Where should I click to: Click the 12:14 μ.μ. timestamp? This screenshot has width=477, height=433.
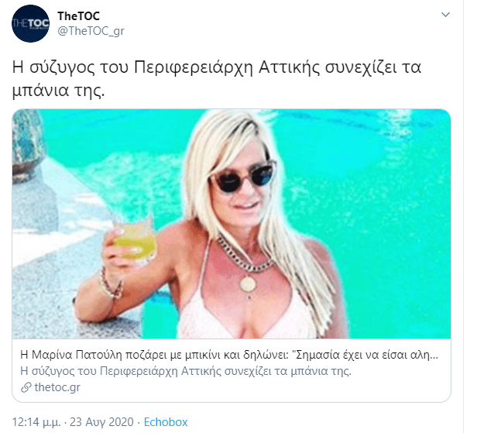pyautogui.click(x=36, y=422)
